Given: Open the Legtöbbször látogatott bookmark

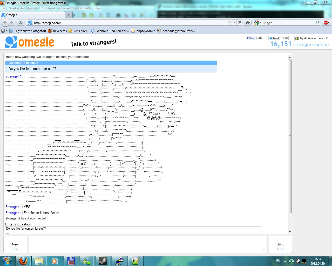Looking at the screenshot, I should [x=28, y=31].
